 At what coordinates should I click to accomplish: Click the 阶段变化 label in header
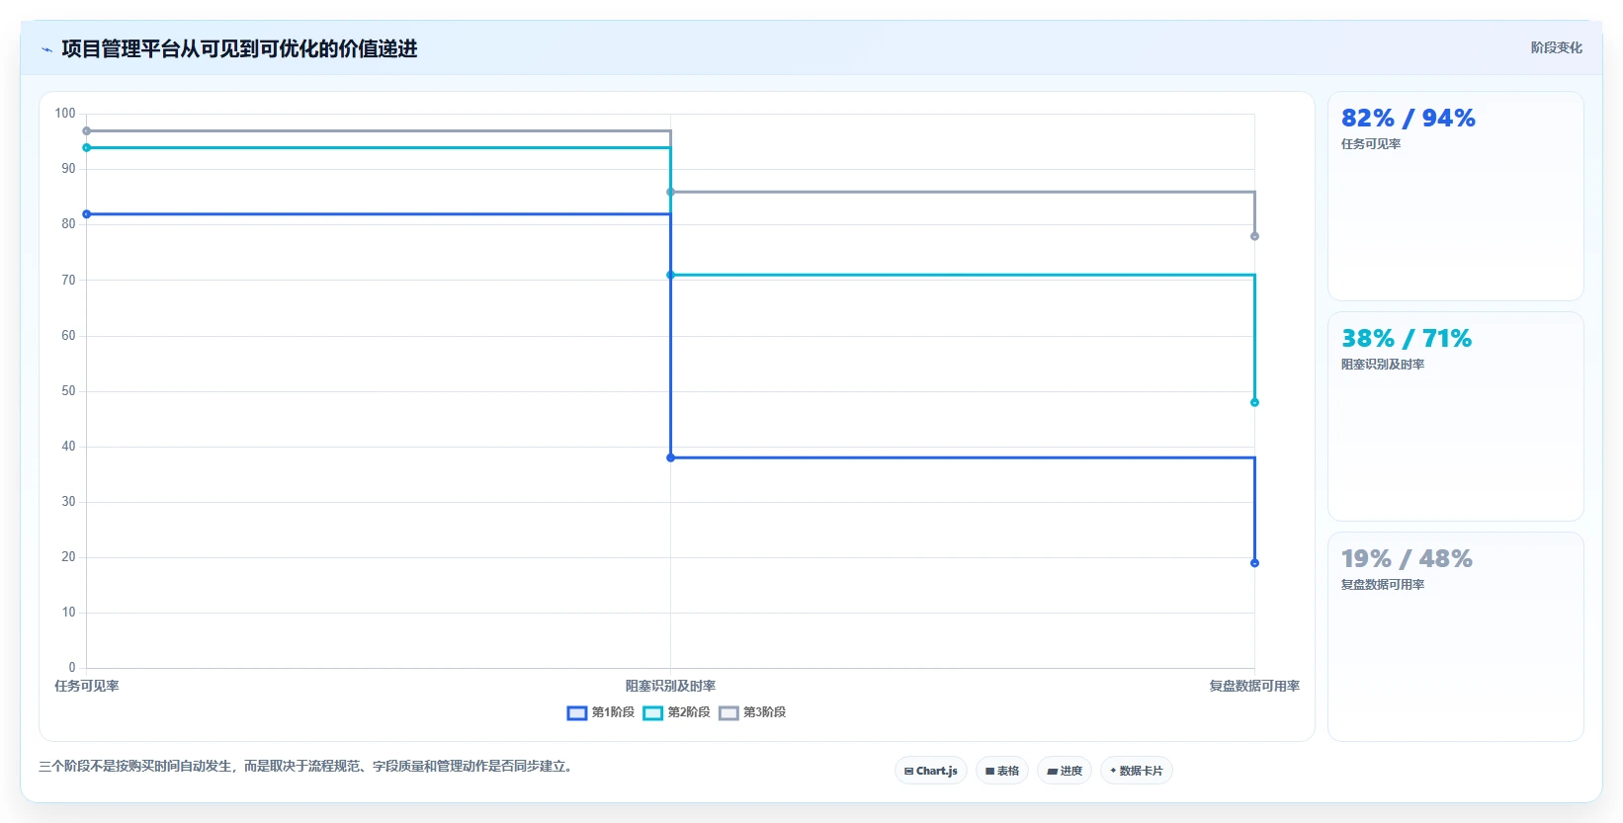click(x=1557, y=47)
